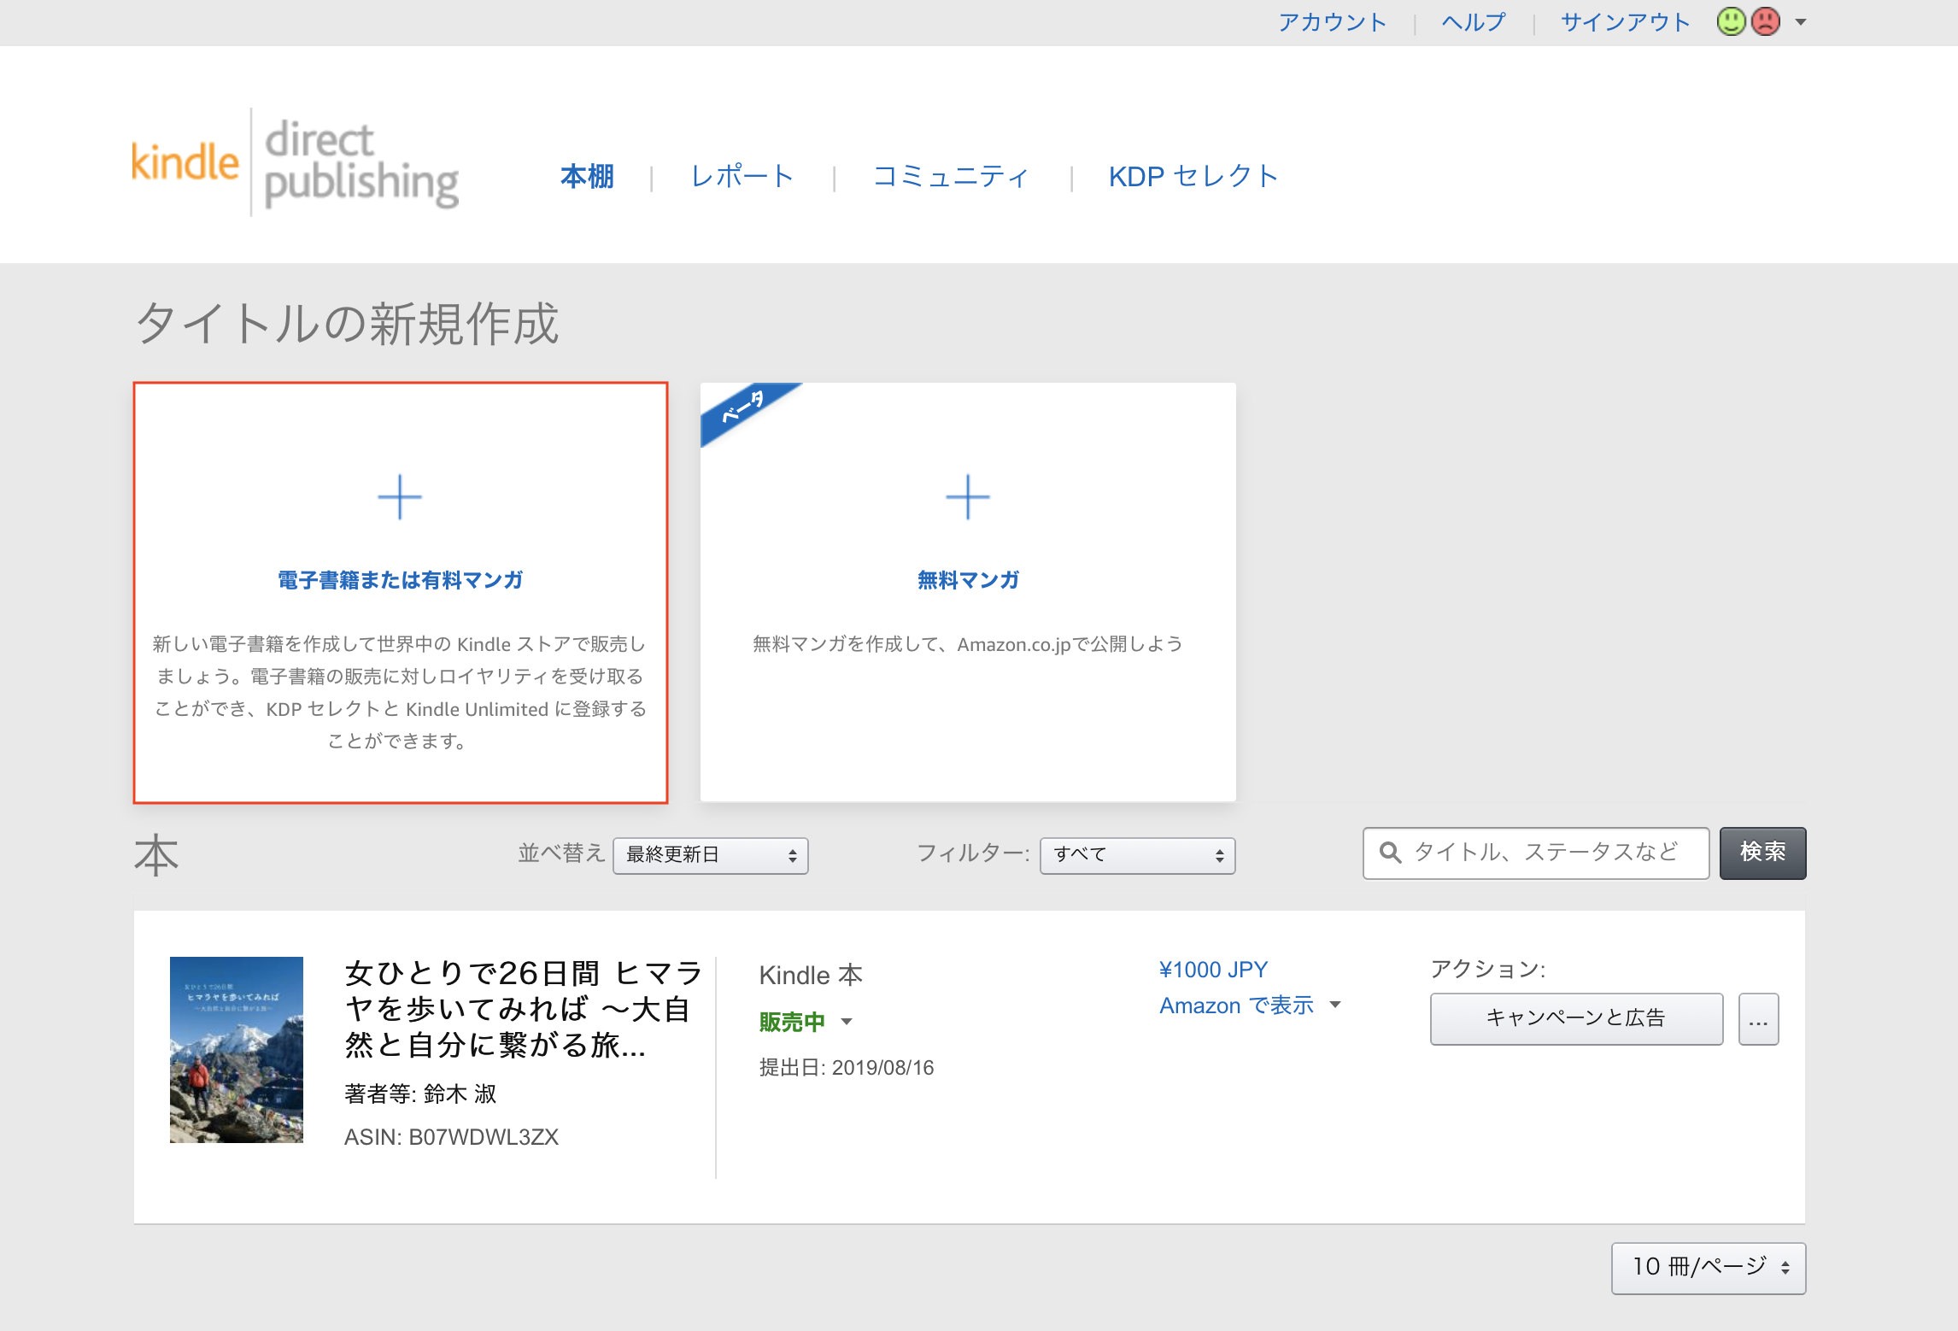Click the Kindle 本 format label
The height and width of the screenshot is (1331, 1958).
[x=811, y=975]
